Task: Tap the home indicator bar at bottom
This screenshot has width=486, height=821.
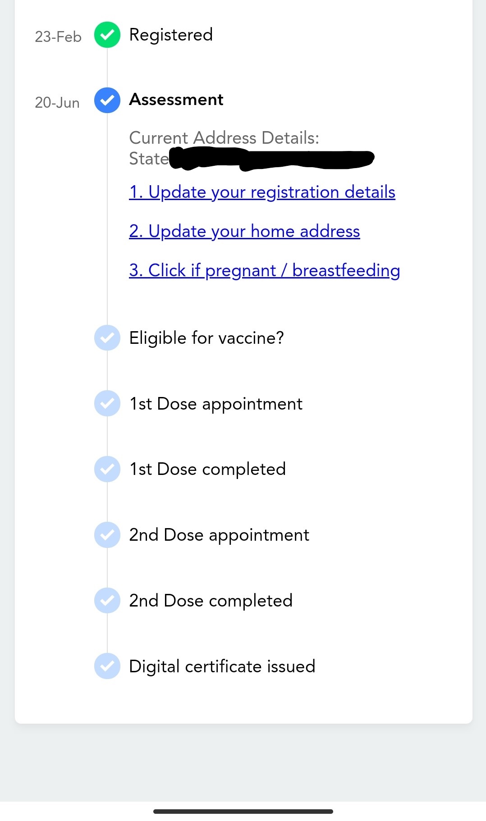Action: click(x=243, y=812)
